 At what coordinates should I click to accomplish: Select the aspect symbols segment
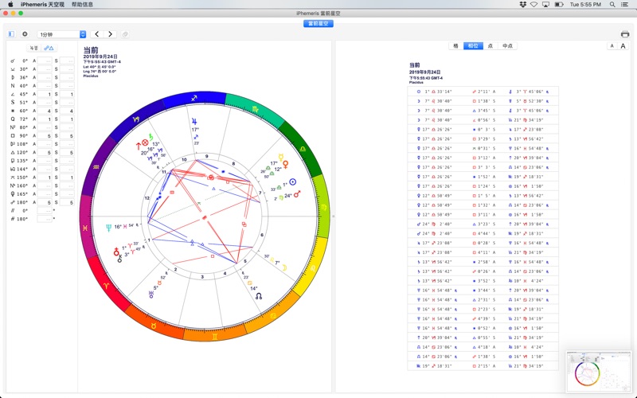(49, 49)
